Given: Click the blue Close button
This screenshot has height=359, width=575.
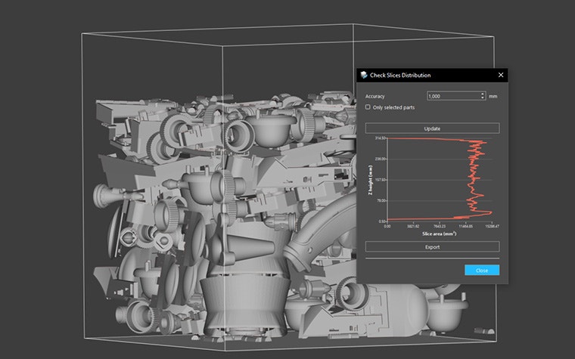Looking at the screenshot, I should pyautogui.click(x=482, y=270).
